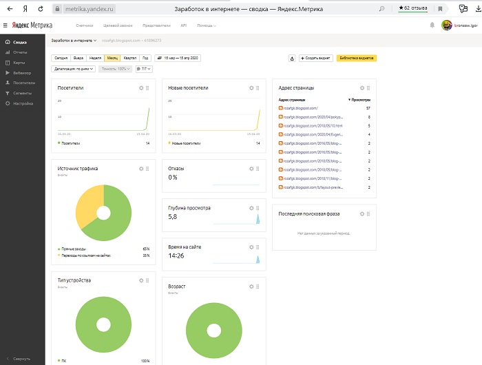482x365 pixels.
Task: Open settings gear of Адрес страницы widget
Action: pyautogui.click(x=362, y=88)
